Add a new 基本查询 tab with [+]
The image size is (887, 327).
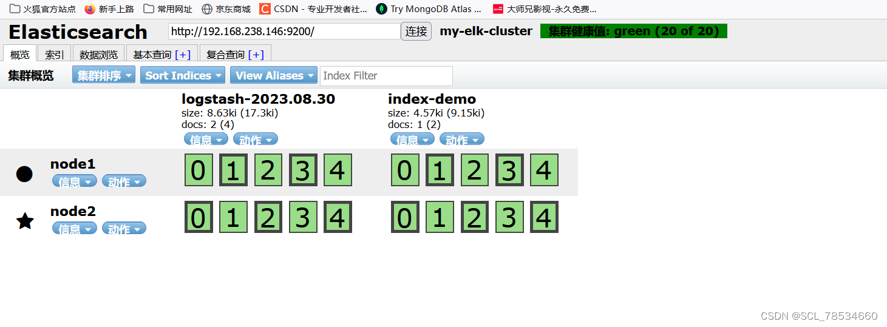pyautogui.click(x=183, y=55)
